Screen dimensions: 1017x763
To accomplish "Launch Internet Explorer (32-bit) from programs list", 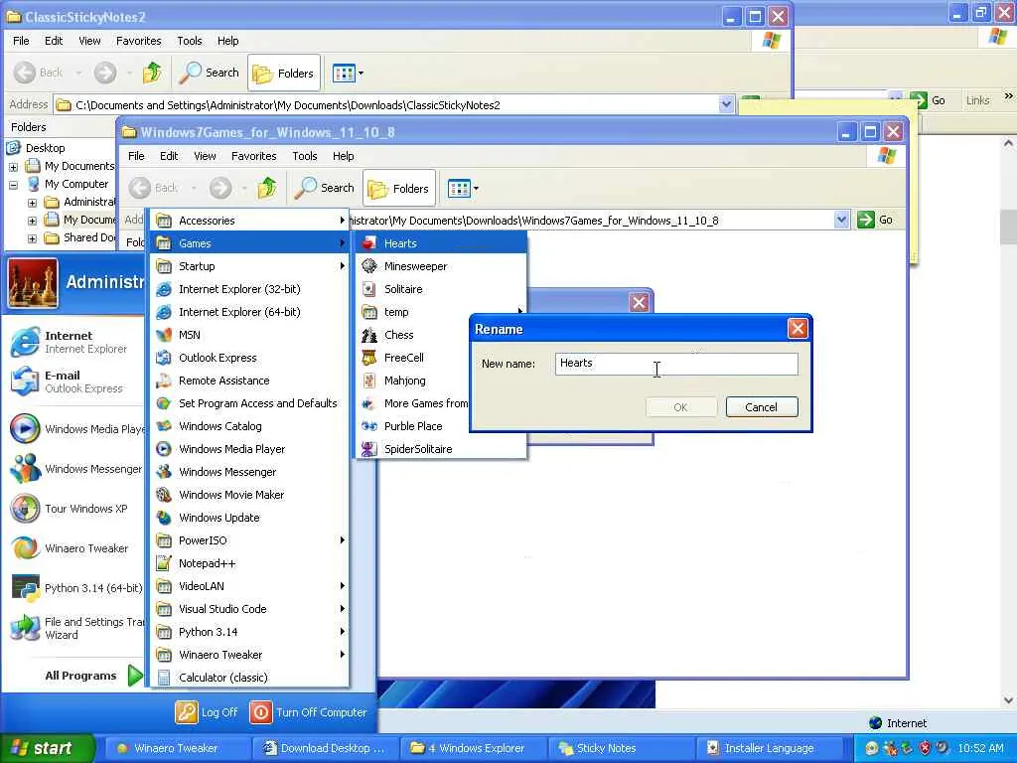I will (250, 289).
